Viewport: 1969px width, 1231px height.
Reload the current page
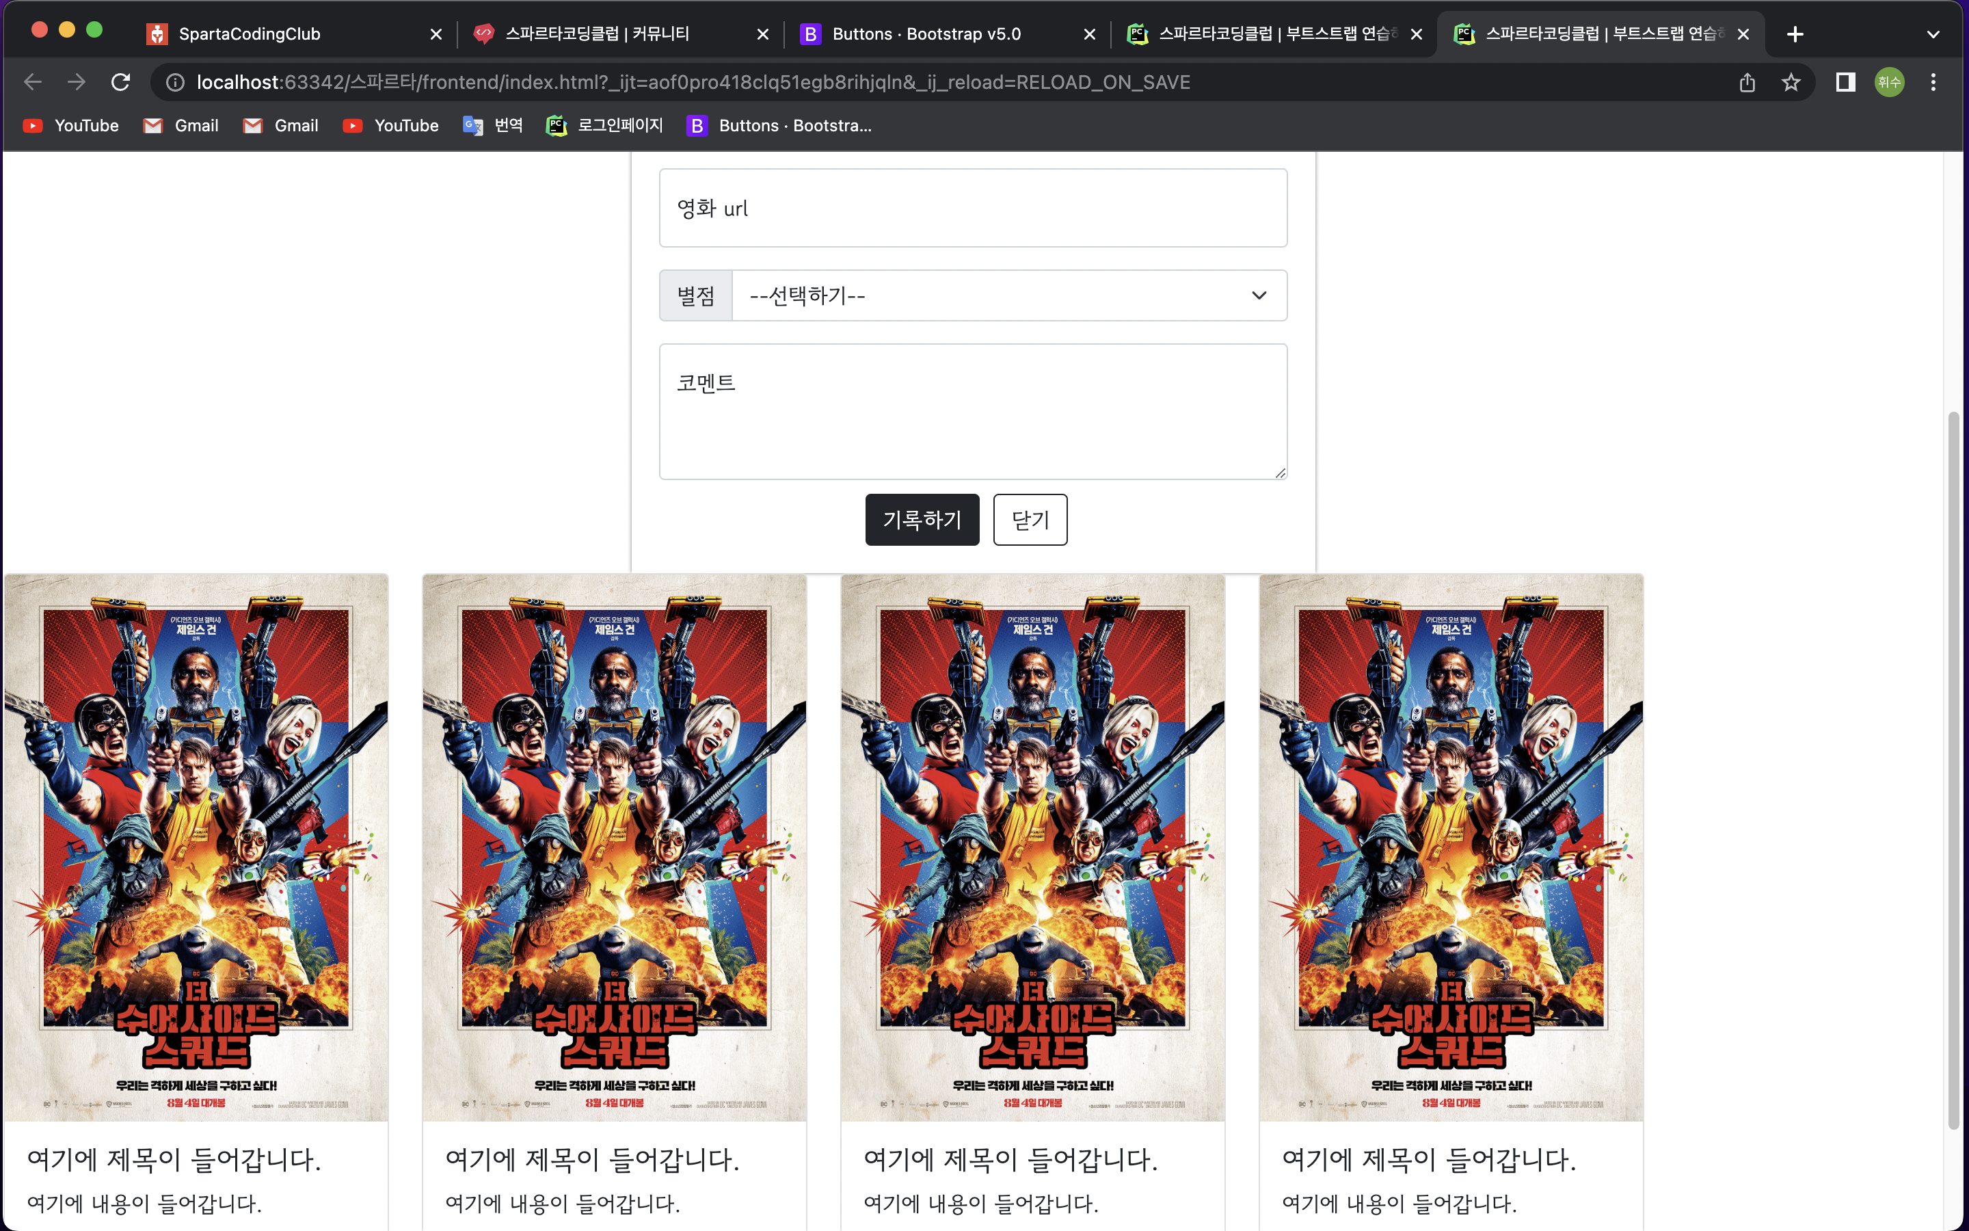[x=120, y=82]
